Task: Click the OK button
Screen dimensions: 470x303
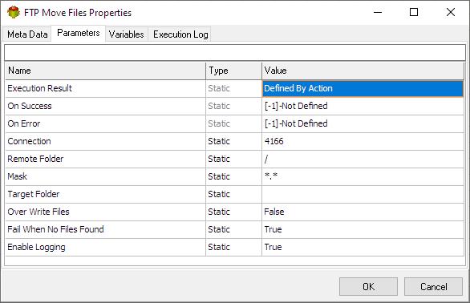Action: pyautogui.click(x=368, y=287)
